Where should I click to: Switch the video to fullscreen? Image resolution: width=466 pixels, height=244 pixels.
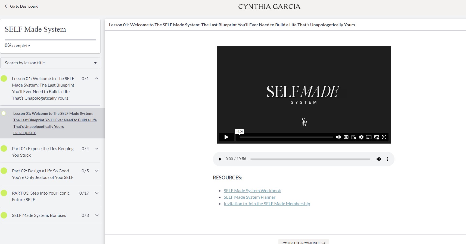384,137
